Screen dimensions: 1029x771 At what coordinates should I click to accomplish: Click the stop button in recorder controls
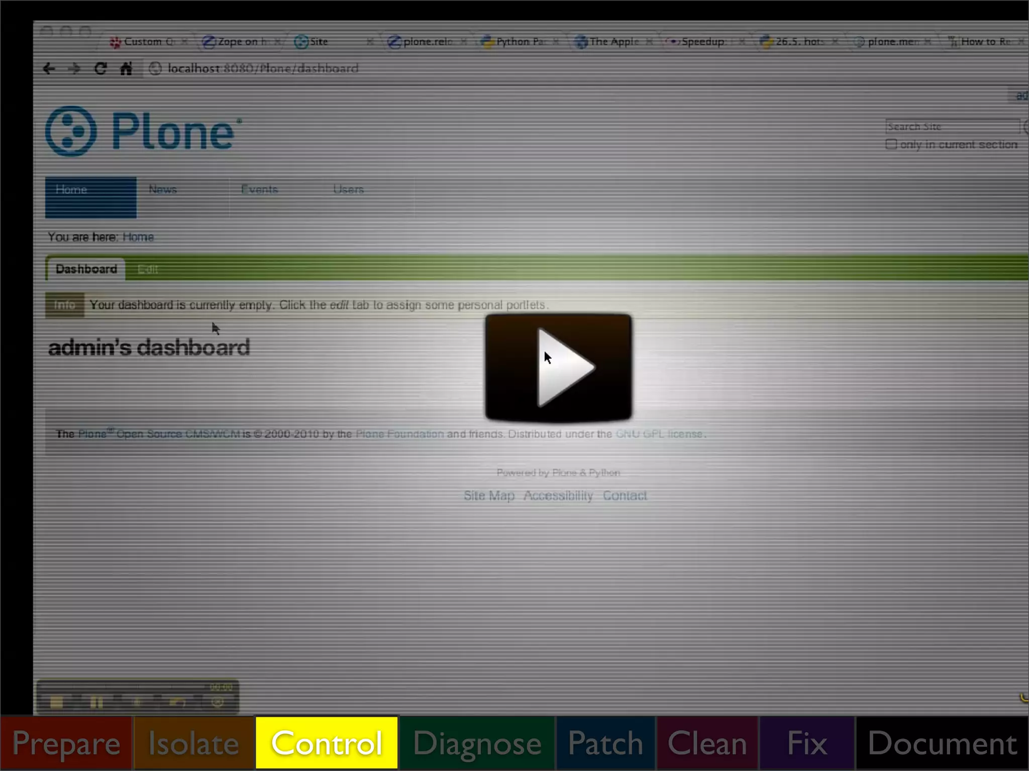click(57, 702)
